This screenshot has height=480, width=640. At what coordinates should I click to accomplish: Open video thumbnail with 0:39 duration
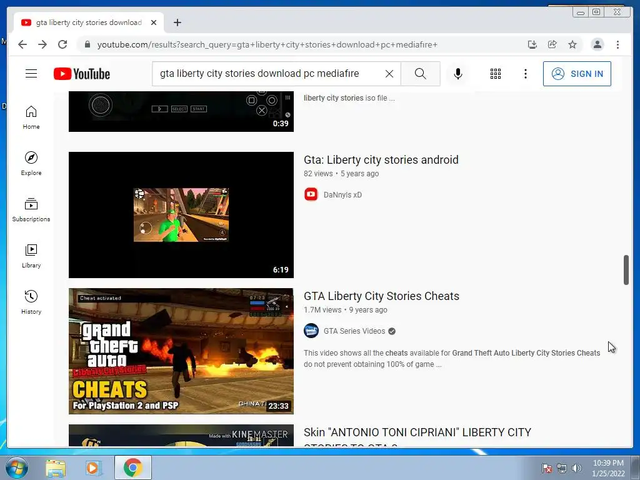pos(181,111)
